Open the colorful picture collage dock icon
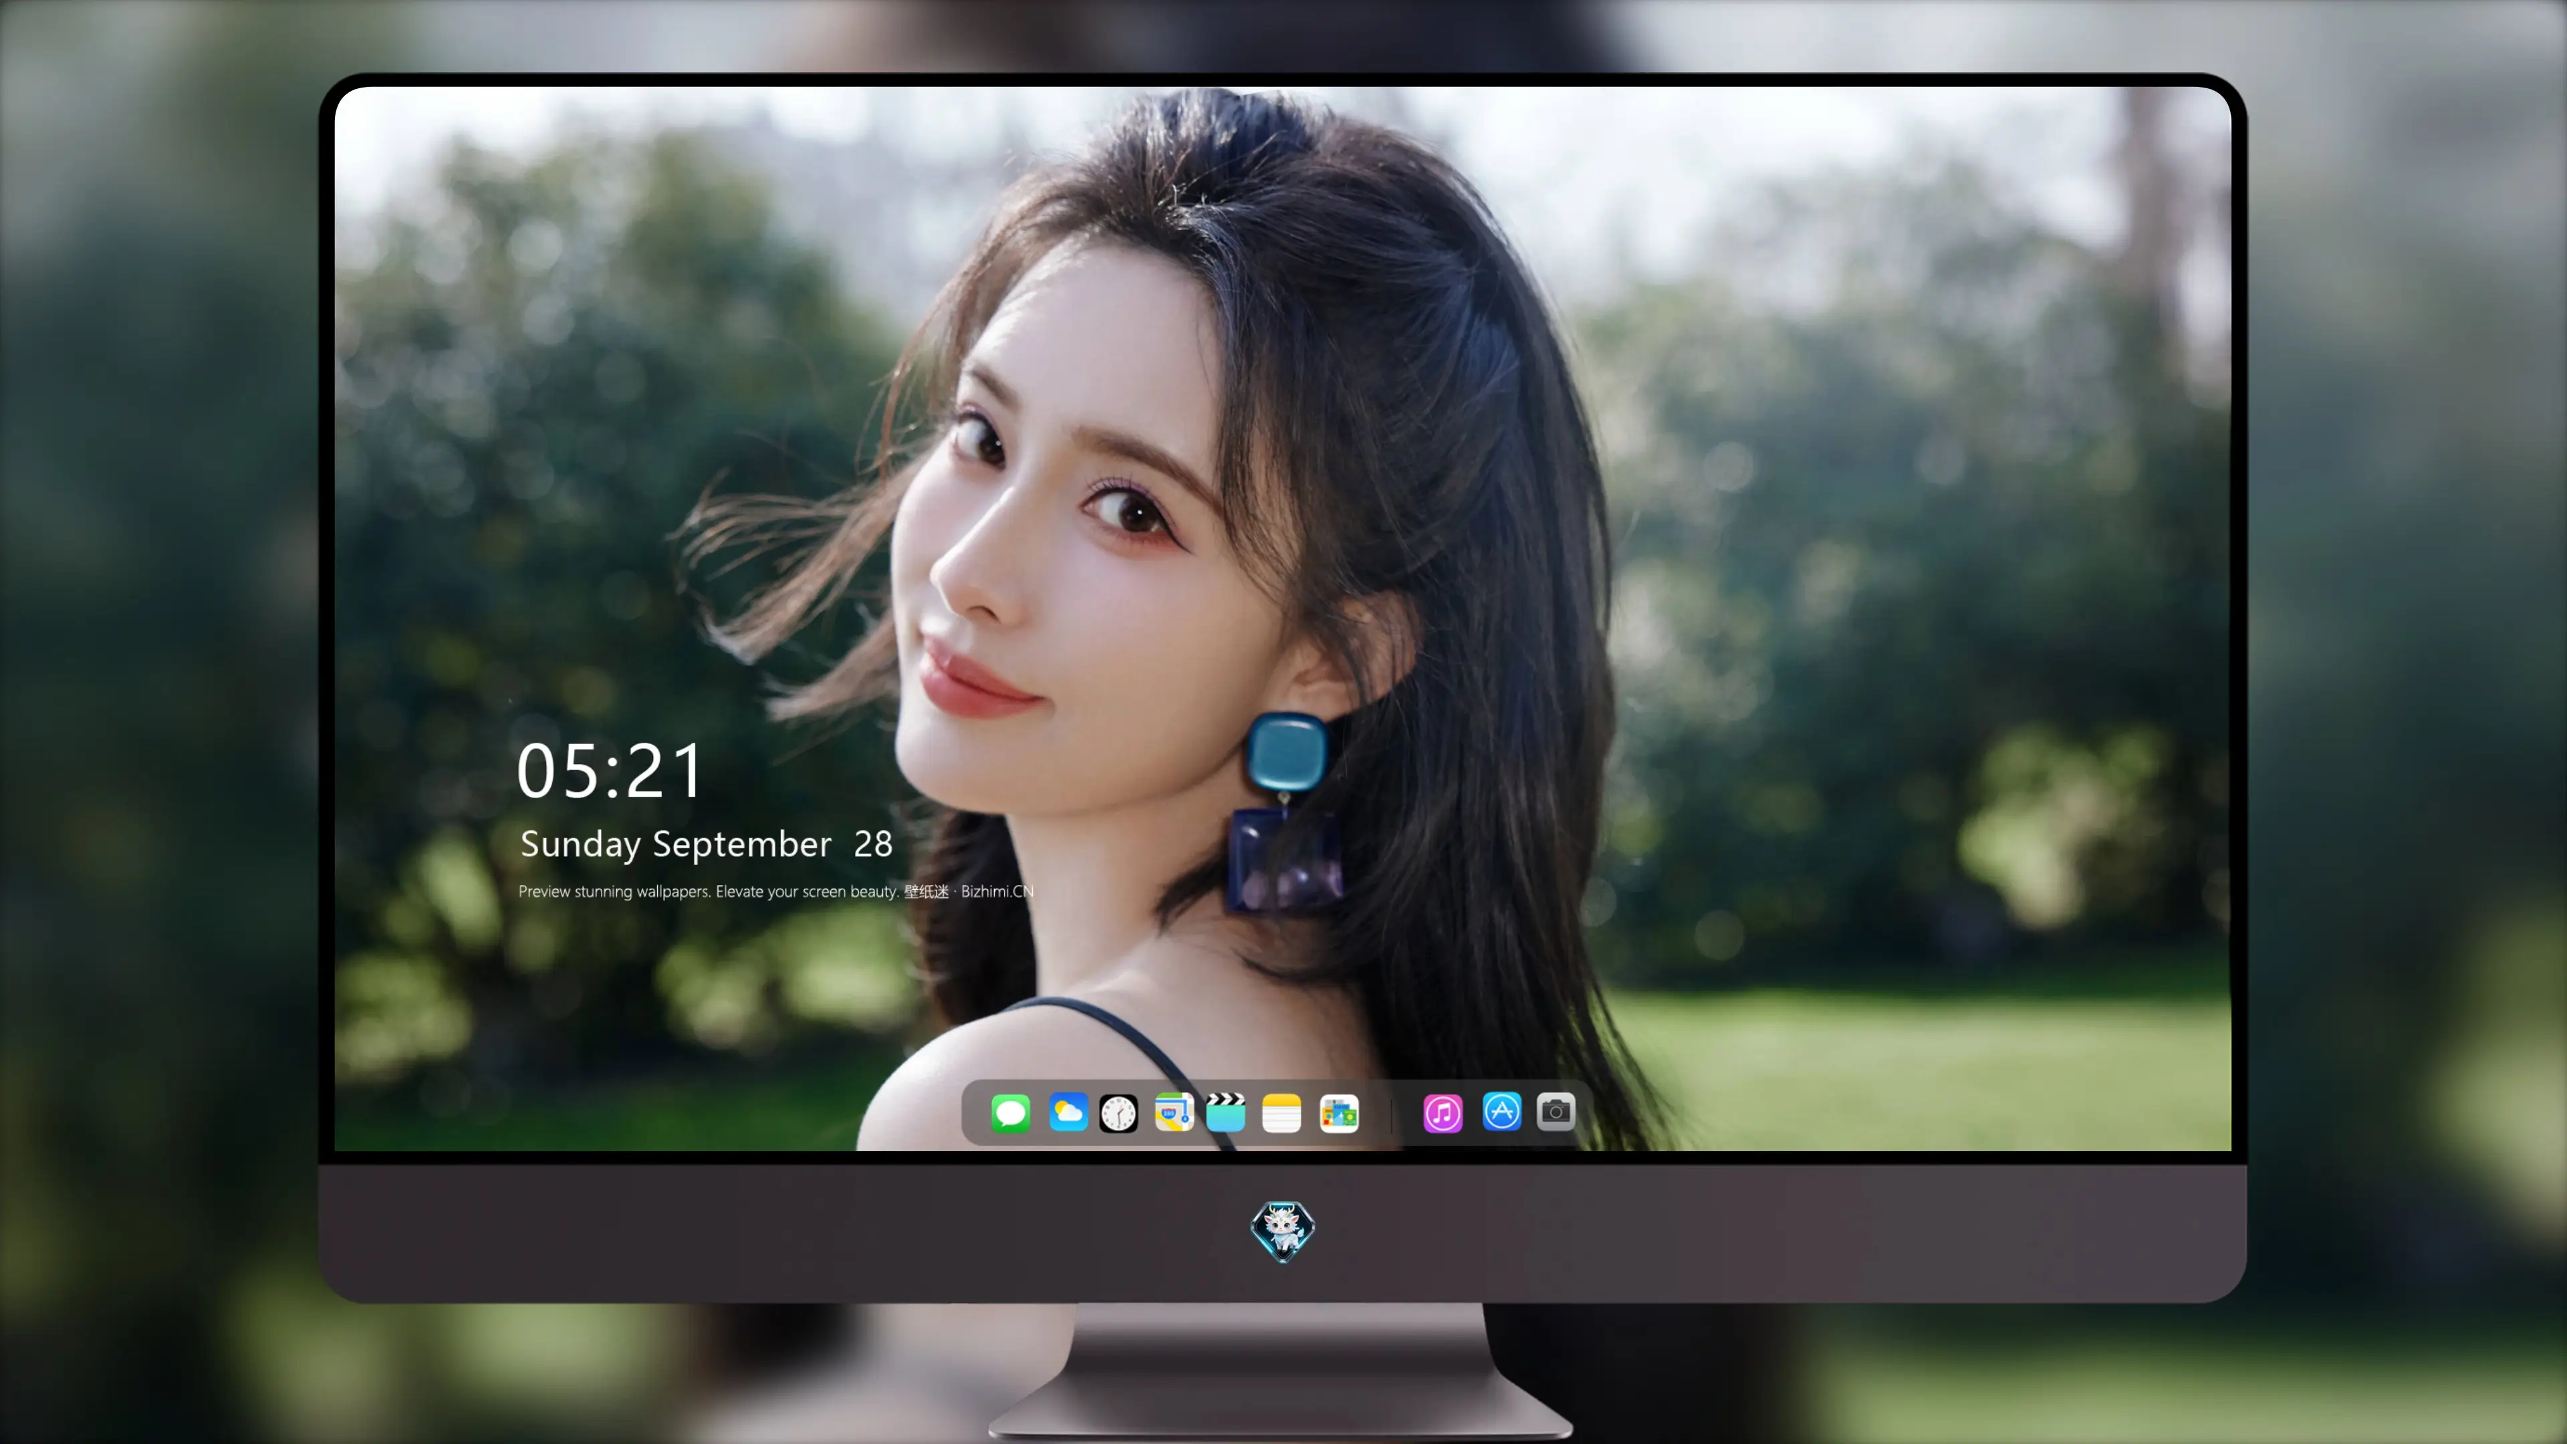The image size is (2567, 1444). coord(1338,1113)
